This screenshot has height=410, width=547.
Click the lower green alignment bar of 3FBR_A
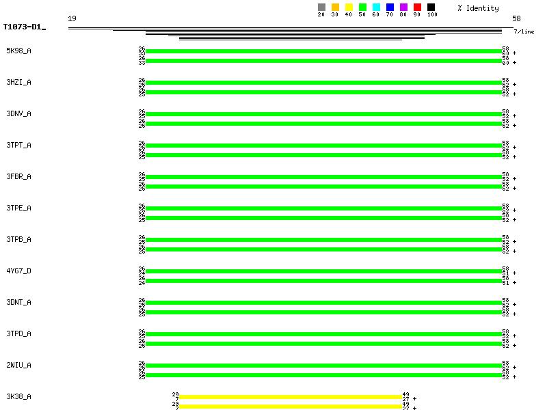(x=323, y=187)
